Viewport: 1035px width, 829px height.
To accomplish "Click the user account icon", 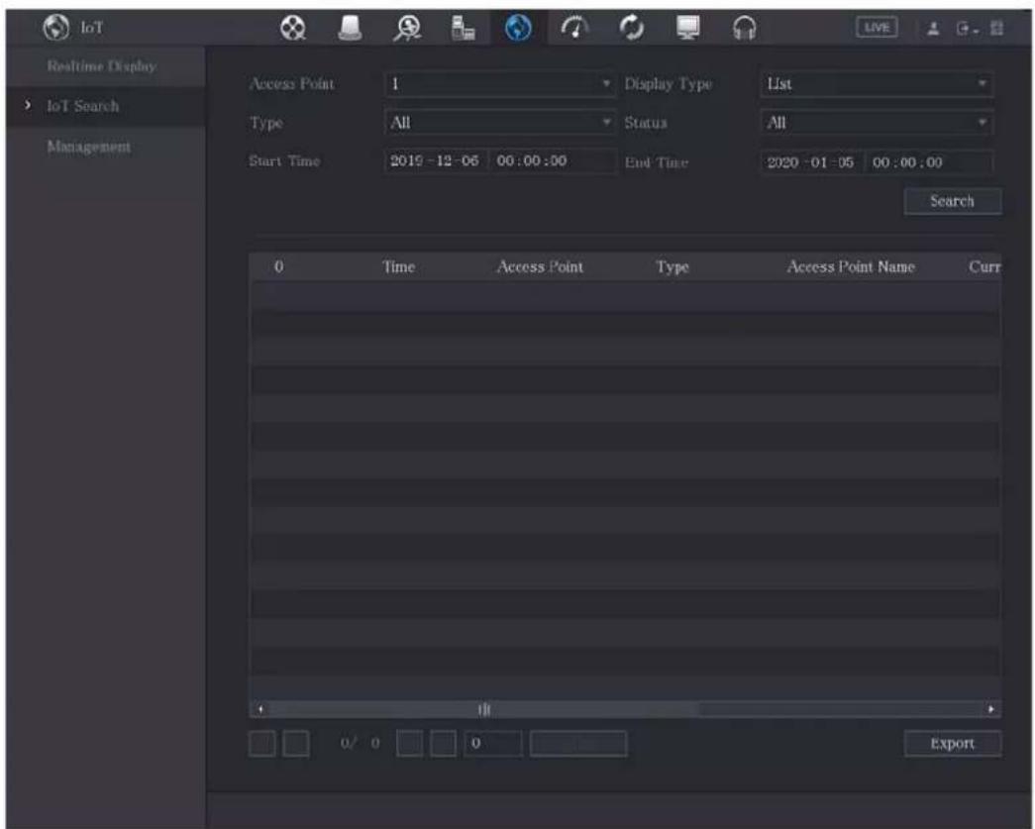I will point(933,29).
